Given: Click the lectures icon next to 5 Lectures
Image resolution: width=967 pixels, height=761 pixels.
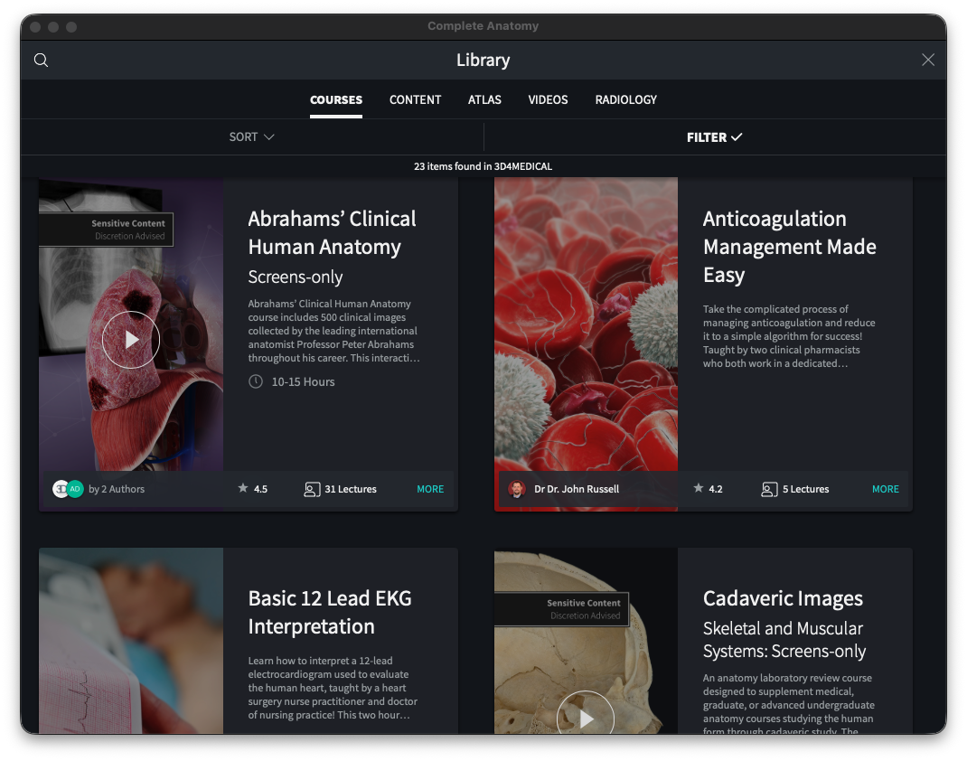Looking at the screenshot, I should 769,489.
